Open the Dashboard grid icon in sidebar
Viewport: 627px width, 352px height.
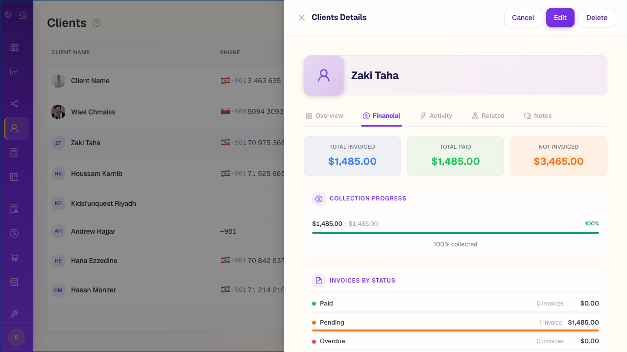tap(14, 47)
